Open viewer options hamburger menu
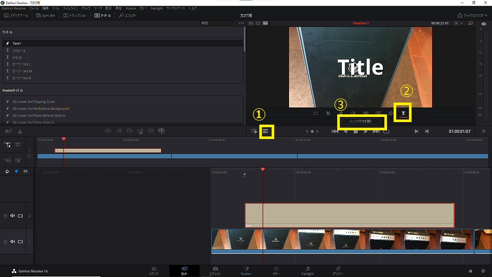The height and width of the screenshot is (277, 492). click(x=483, y=131)
